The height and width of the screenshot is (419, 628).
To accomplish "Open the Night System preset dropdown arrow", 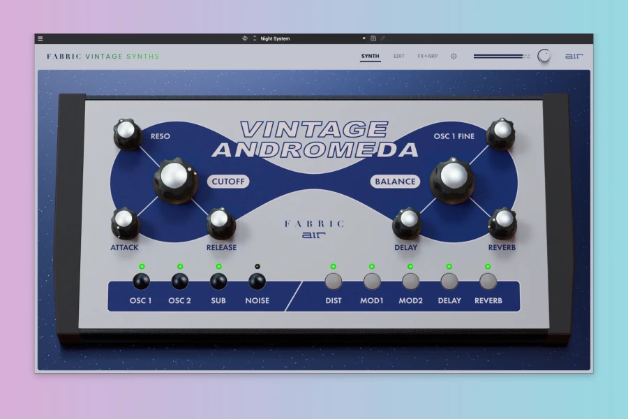I will point(364,38).
